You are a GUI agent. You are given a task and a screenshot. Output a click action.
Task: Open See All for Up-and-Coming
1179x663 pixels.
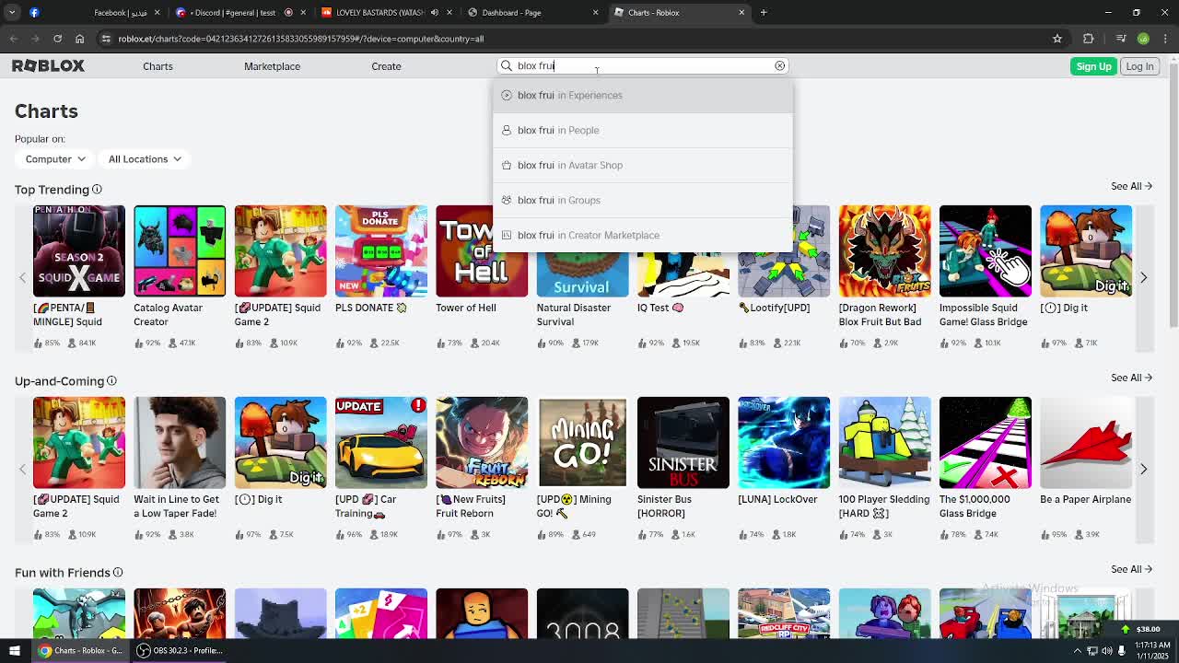(1131, 378)
